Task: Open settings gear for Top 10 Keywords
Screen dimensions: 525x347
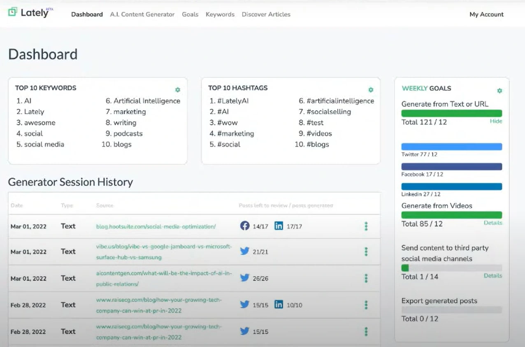Action: pyautogui.click(x=178, y=90)
